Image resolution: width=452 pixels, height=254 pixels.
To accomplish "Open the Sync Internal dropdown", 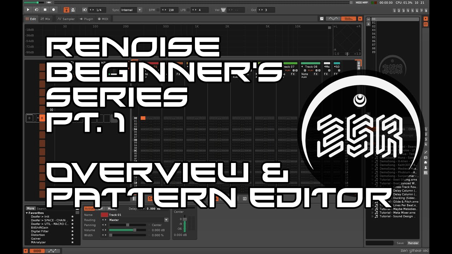I will 131,10.
